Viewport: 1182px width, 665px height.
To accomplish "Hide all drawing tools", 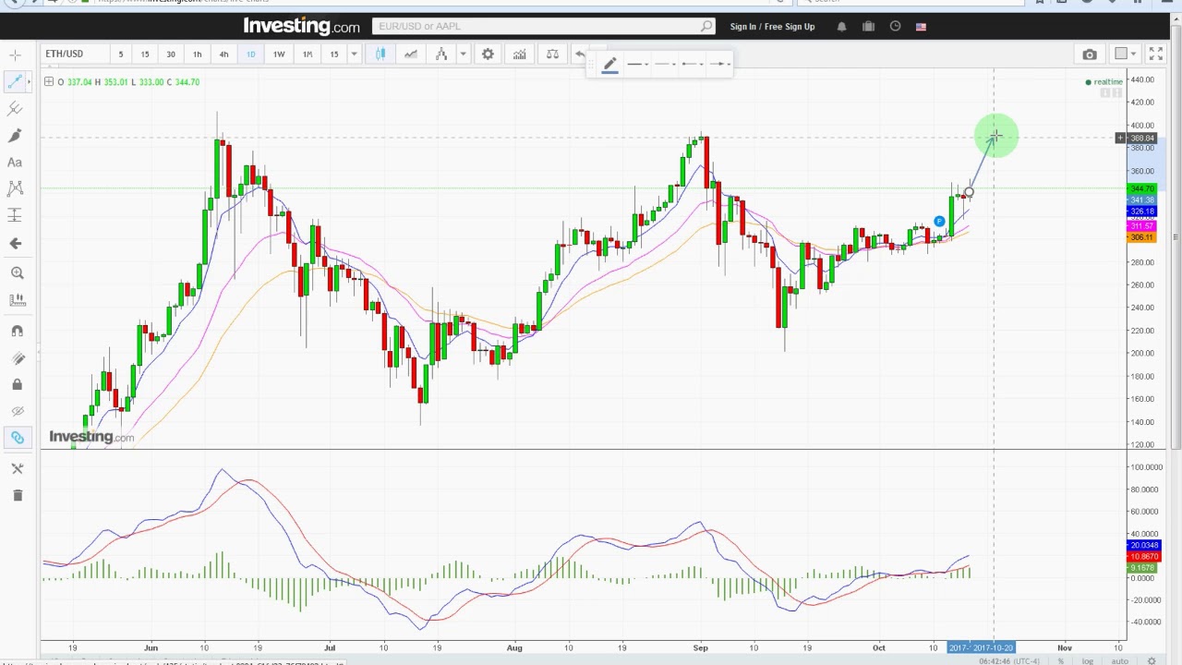I will tap(17, 411).
